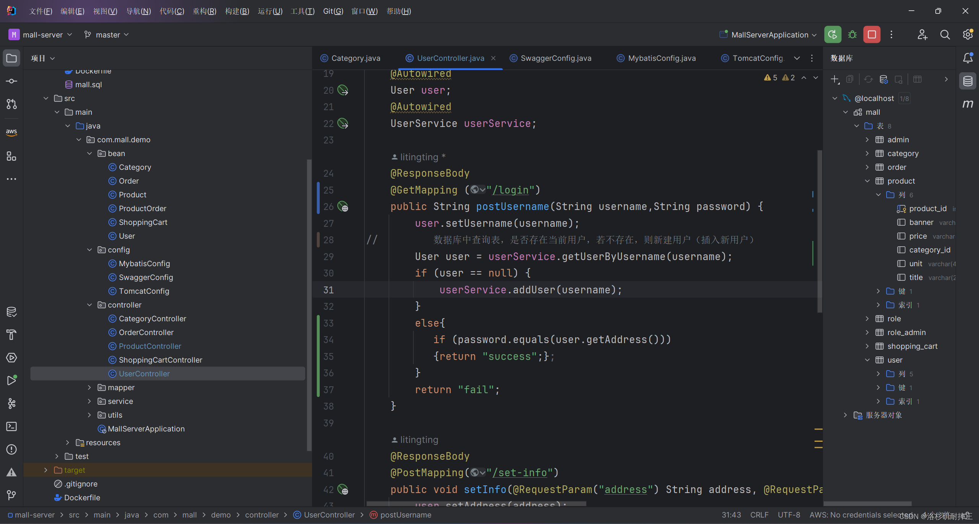Add a new data source plus icon
This screenshot has width=979, height=524.
tap(835, 79)
